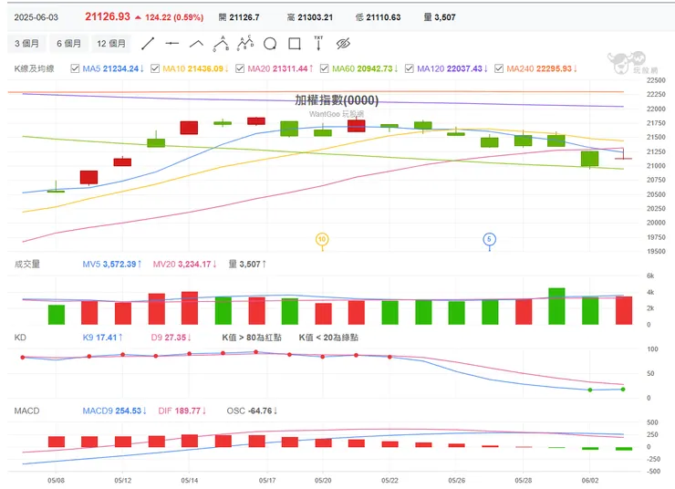Click the index price 21126.93
The height and width of the screenshot is (489, 675).
click(108, 16)
